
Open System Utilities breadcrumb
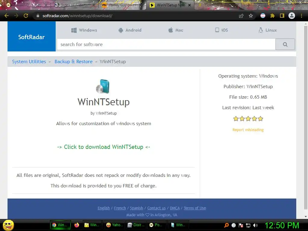point(29,61)
